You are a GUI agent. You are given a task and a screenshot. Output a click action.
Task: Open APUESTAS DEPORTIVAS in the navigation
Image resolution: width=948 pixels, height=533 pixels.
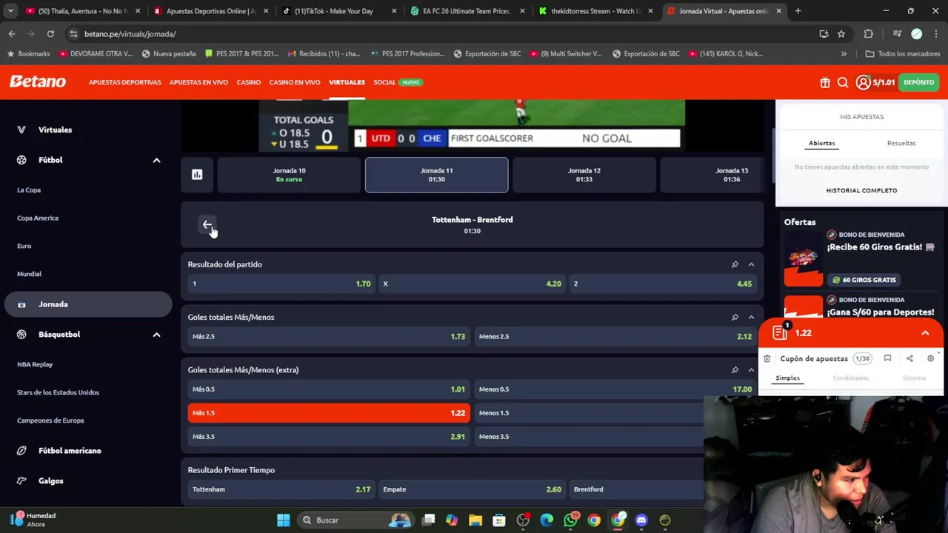point(124,82)
